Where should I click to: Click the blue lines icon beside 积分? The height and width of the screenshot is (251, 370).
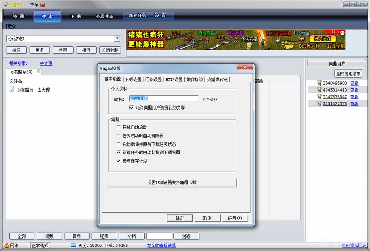(x=74, y=245)
